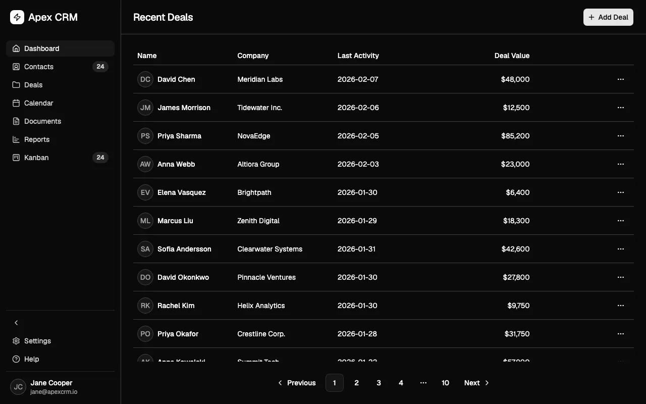The height and width of the screenshot is (404, 646).
Task: Open the Calendar icon in sidebar
Action: click(16, 103)
